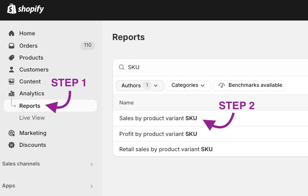Click the 110 orders count badge
Screen dimensions: 308x196
coord(88,46)
